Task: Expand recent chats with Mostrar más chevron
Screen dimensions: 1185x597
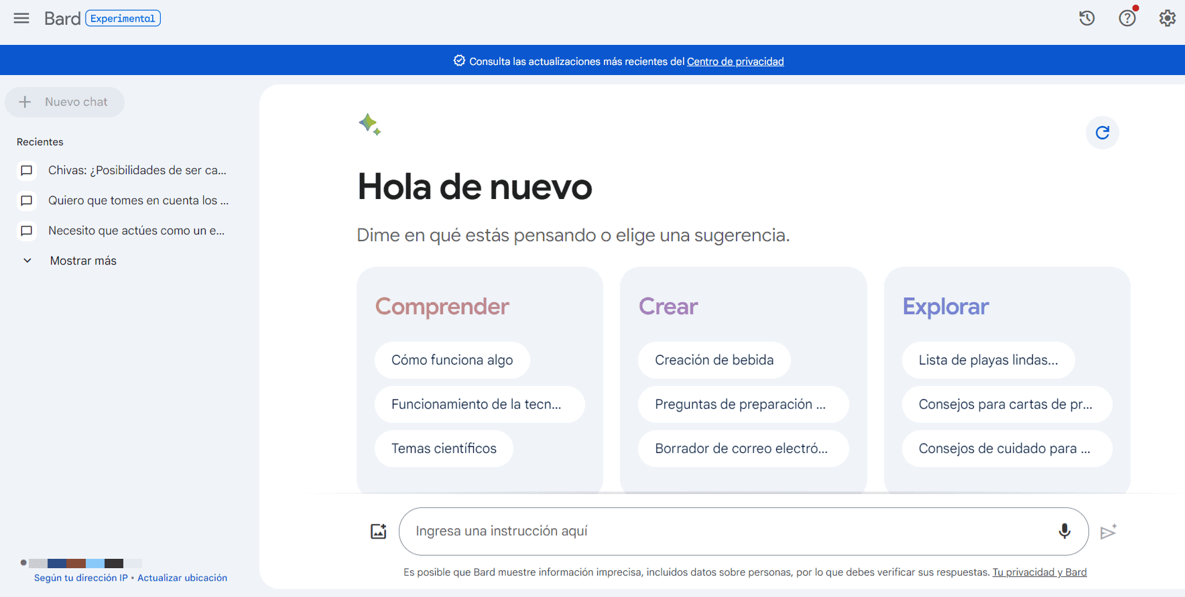Action: point(27,261)
